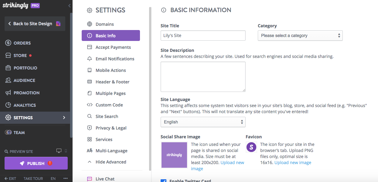View Analytics via the pie chart icon
Screen dimensions: 378x182
click(x=8, y=105)
